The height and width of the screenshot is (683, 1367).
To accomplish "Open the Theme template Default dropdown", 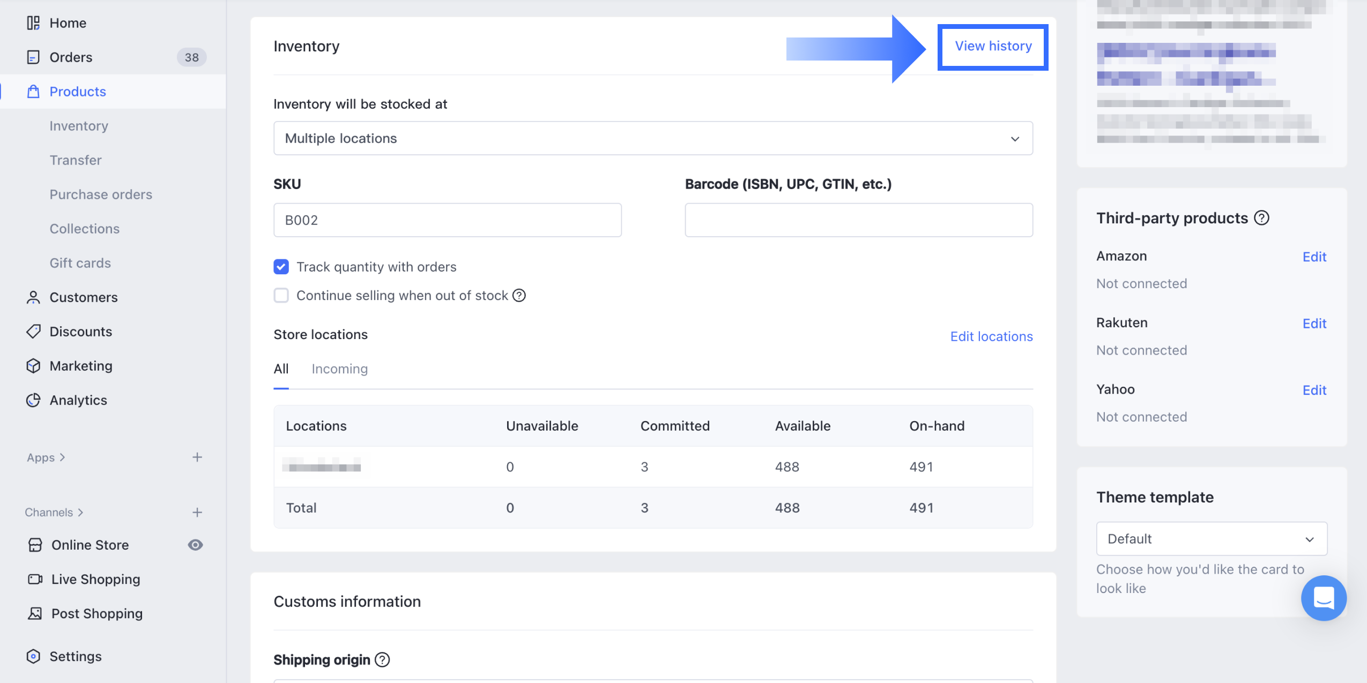I will coord(1211,538).
